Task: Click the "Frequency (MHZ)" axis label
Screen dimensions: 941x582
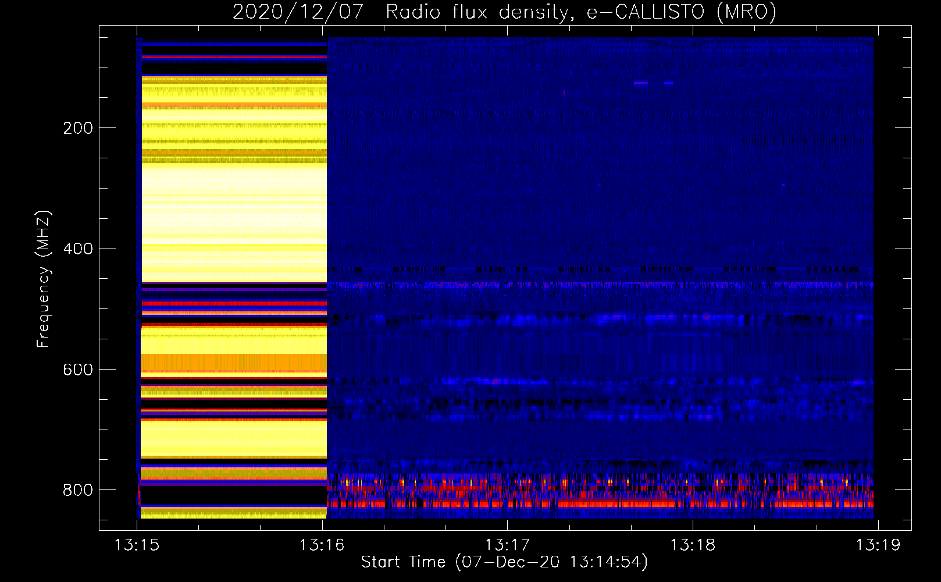Action: 44,279
